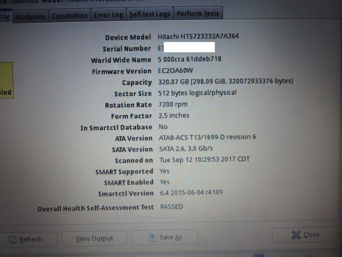The width and height of the screenshot is (342, 257).
Task: Click the Device Model label
Action: pos(128,37)
